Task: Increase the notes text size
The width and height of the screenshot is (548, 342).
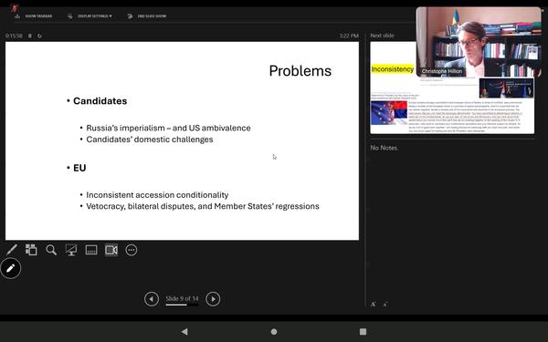Action: point(374,304)
